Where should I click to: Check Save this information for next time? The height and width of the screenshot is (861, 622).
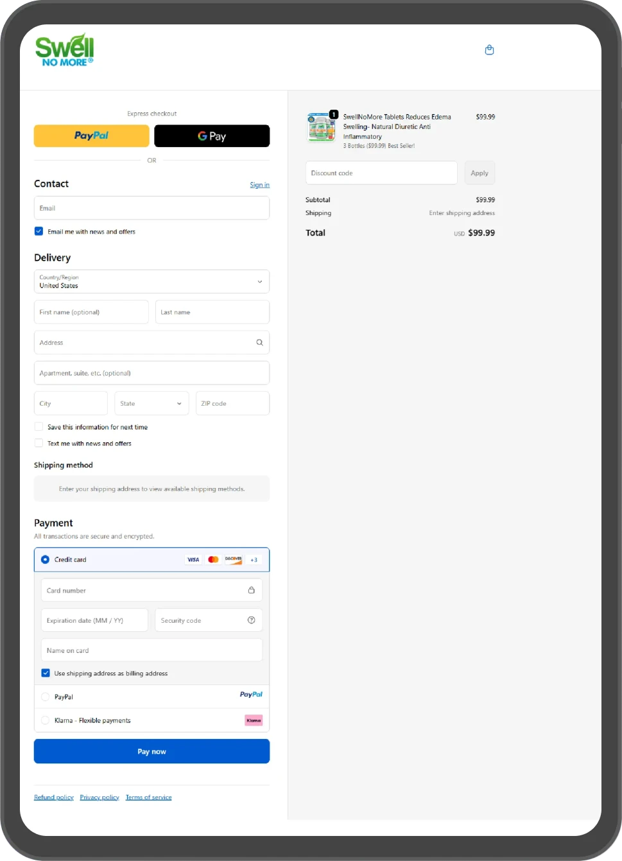(x=39, y=427)
